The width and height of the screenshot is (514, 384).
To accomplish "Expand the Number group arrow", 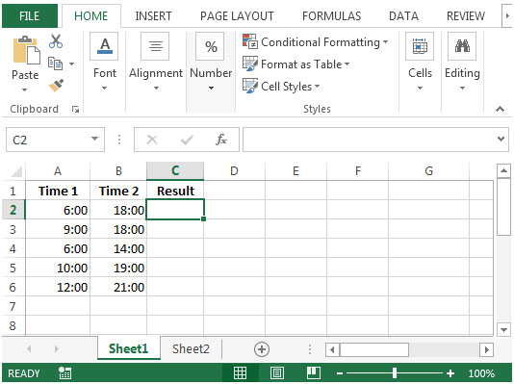I will point(211,88).
